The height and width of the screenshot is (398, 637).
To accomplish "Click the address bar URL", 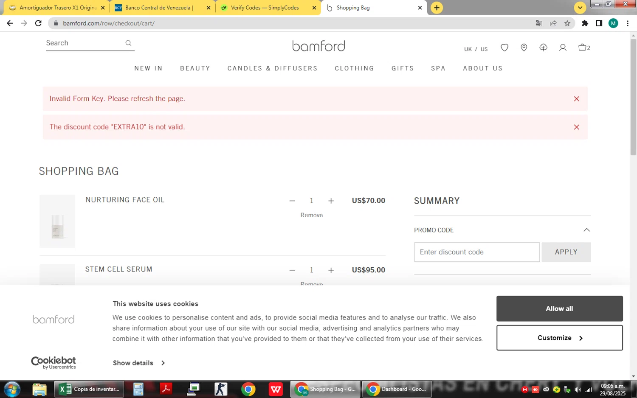I will (x=109, y=23).
